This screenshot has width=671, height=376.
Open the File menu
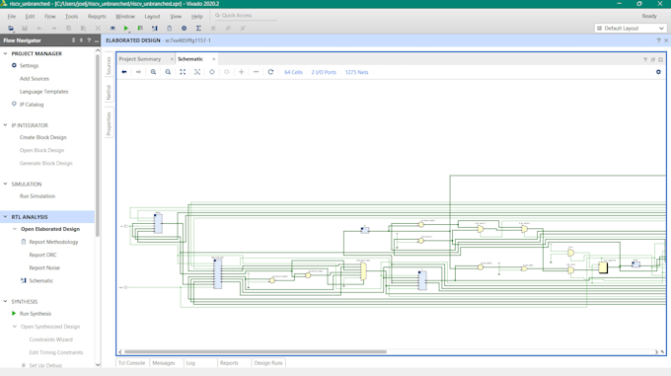coord(12,16)
